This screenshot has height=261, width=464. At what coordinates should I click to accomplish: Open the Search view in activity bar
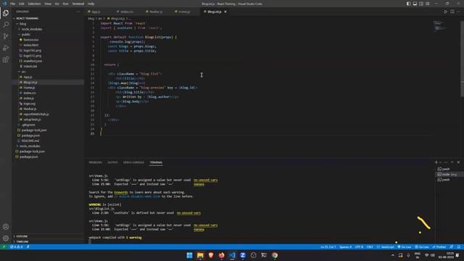6,25
